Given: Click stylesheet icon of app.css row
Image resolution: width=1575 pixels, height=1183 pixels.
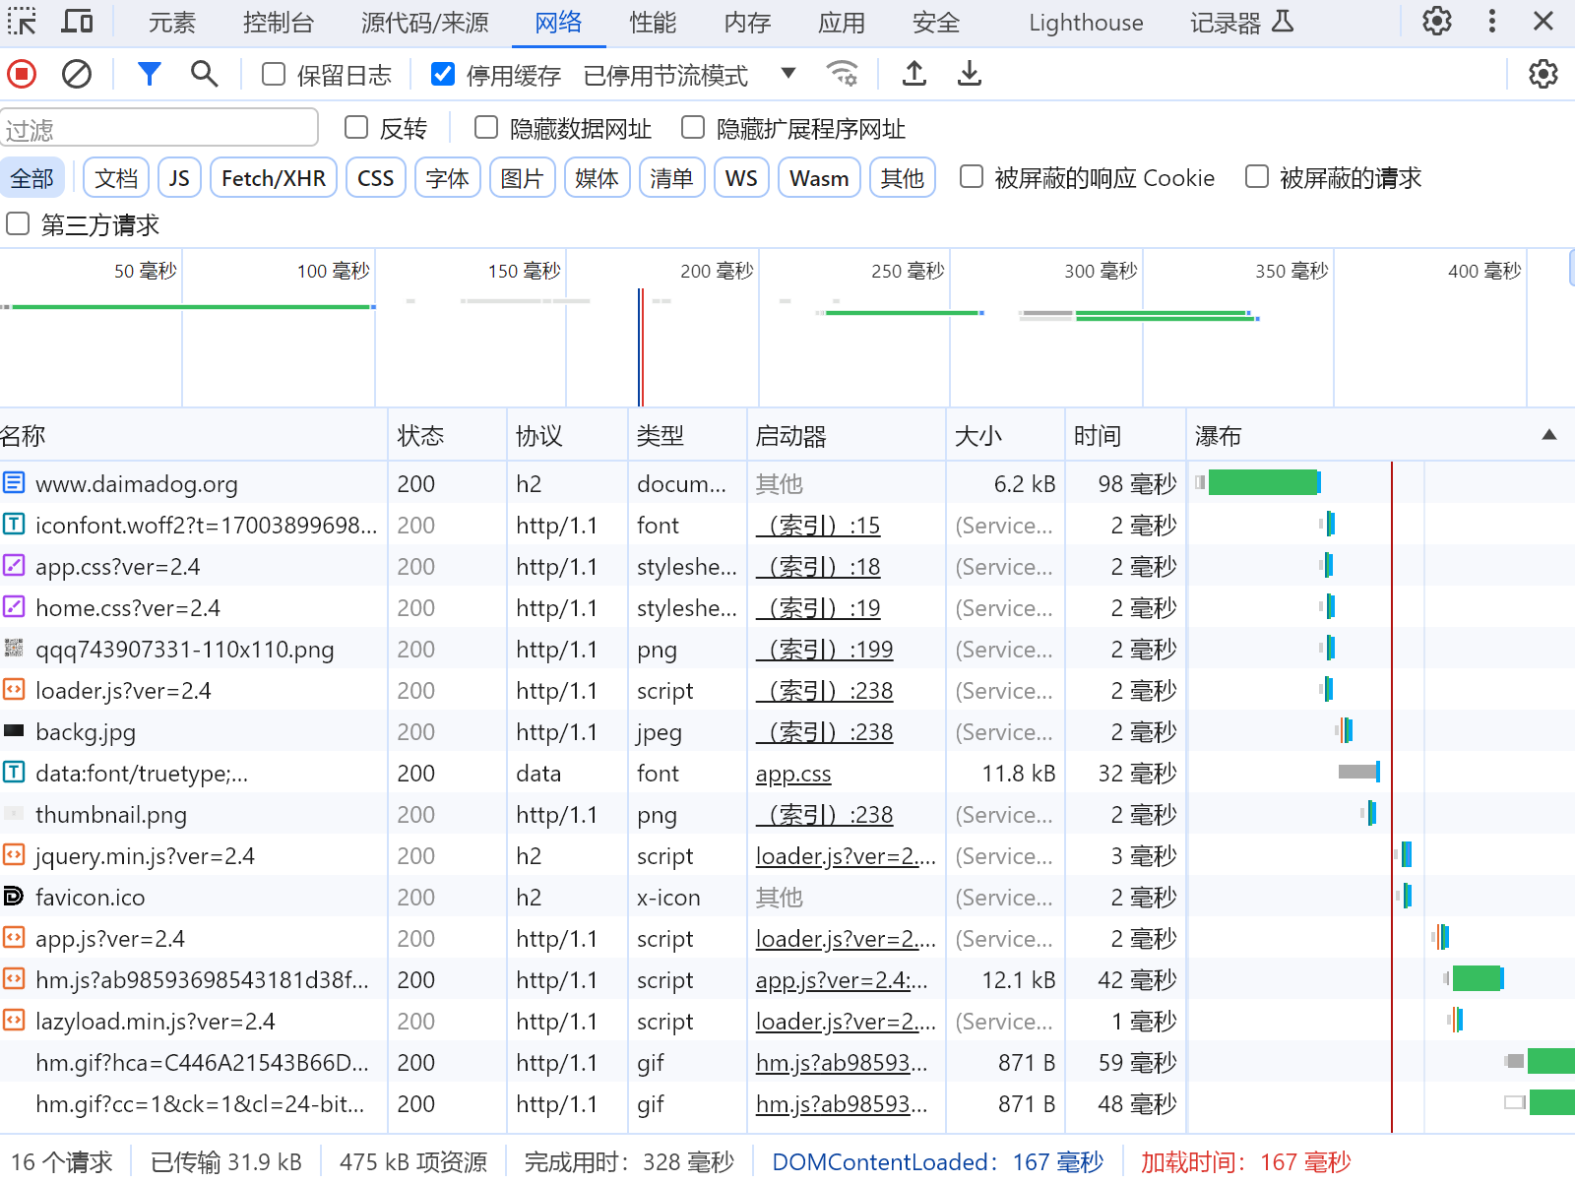Looking at the screenshot, I should pos(14,565).
